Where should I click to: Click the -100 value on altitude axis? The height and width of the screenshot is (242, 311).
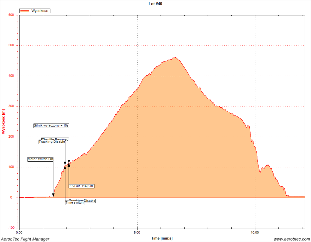tap(12, 228)
